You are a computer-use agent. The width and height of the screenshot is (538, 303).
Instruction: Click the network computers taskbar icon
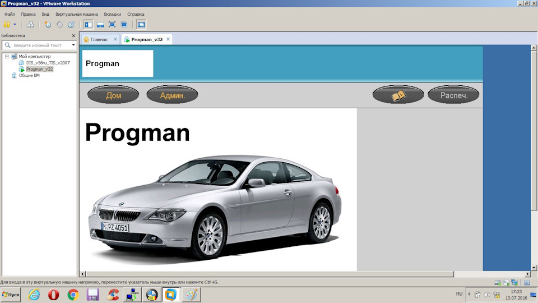click(x=132, y=295)
